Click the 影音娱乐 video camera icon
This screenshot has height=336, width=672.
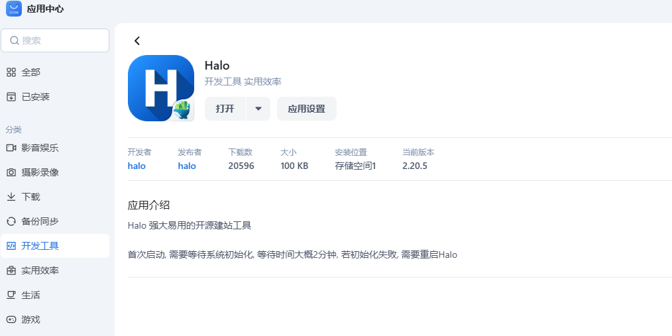11,148
